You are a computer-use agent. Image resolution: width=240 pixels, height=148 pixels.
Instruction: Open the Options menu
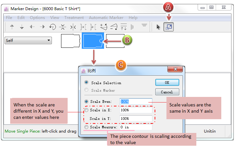click(37, 17)
